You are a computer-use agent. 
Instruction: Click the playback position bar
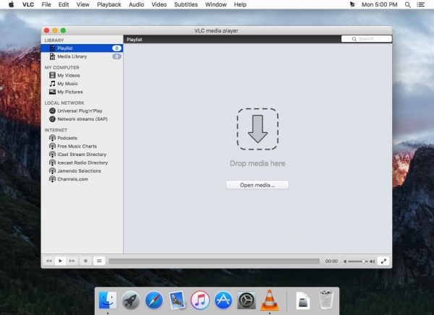(x=214, y=261)
